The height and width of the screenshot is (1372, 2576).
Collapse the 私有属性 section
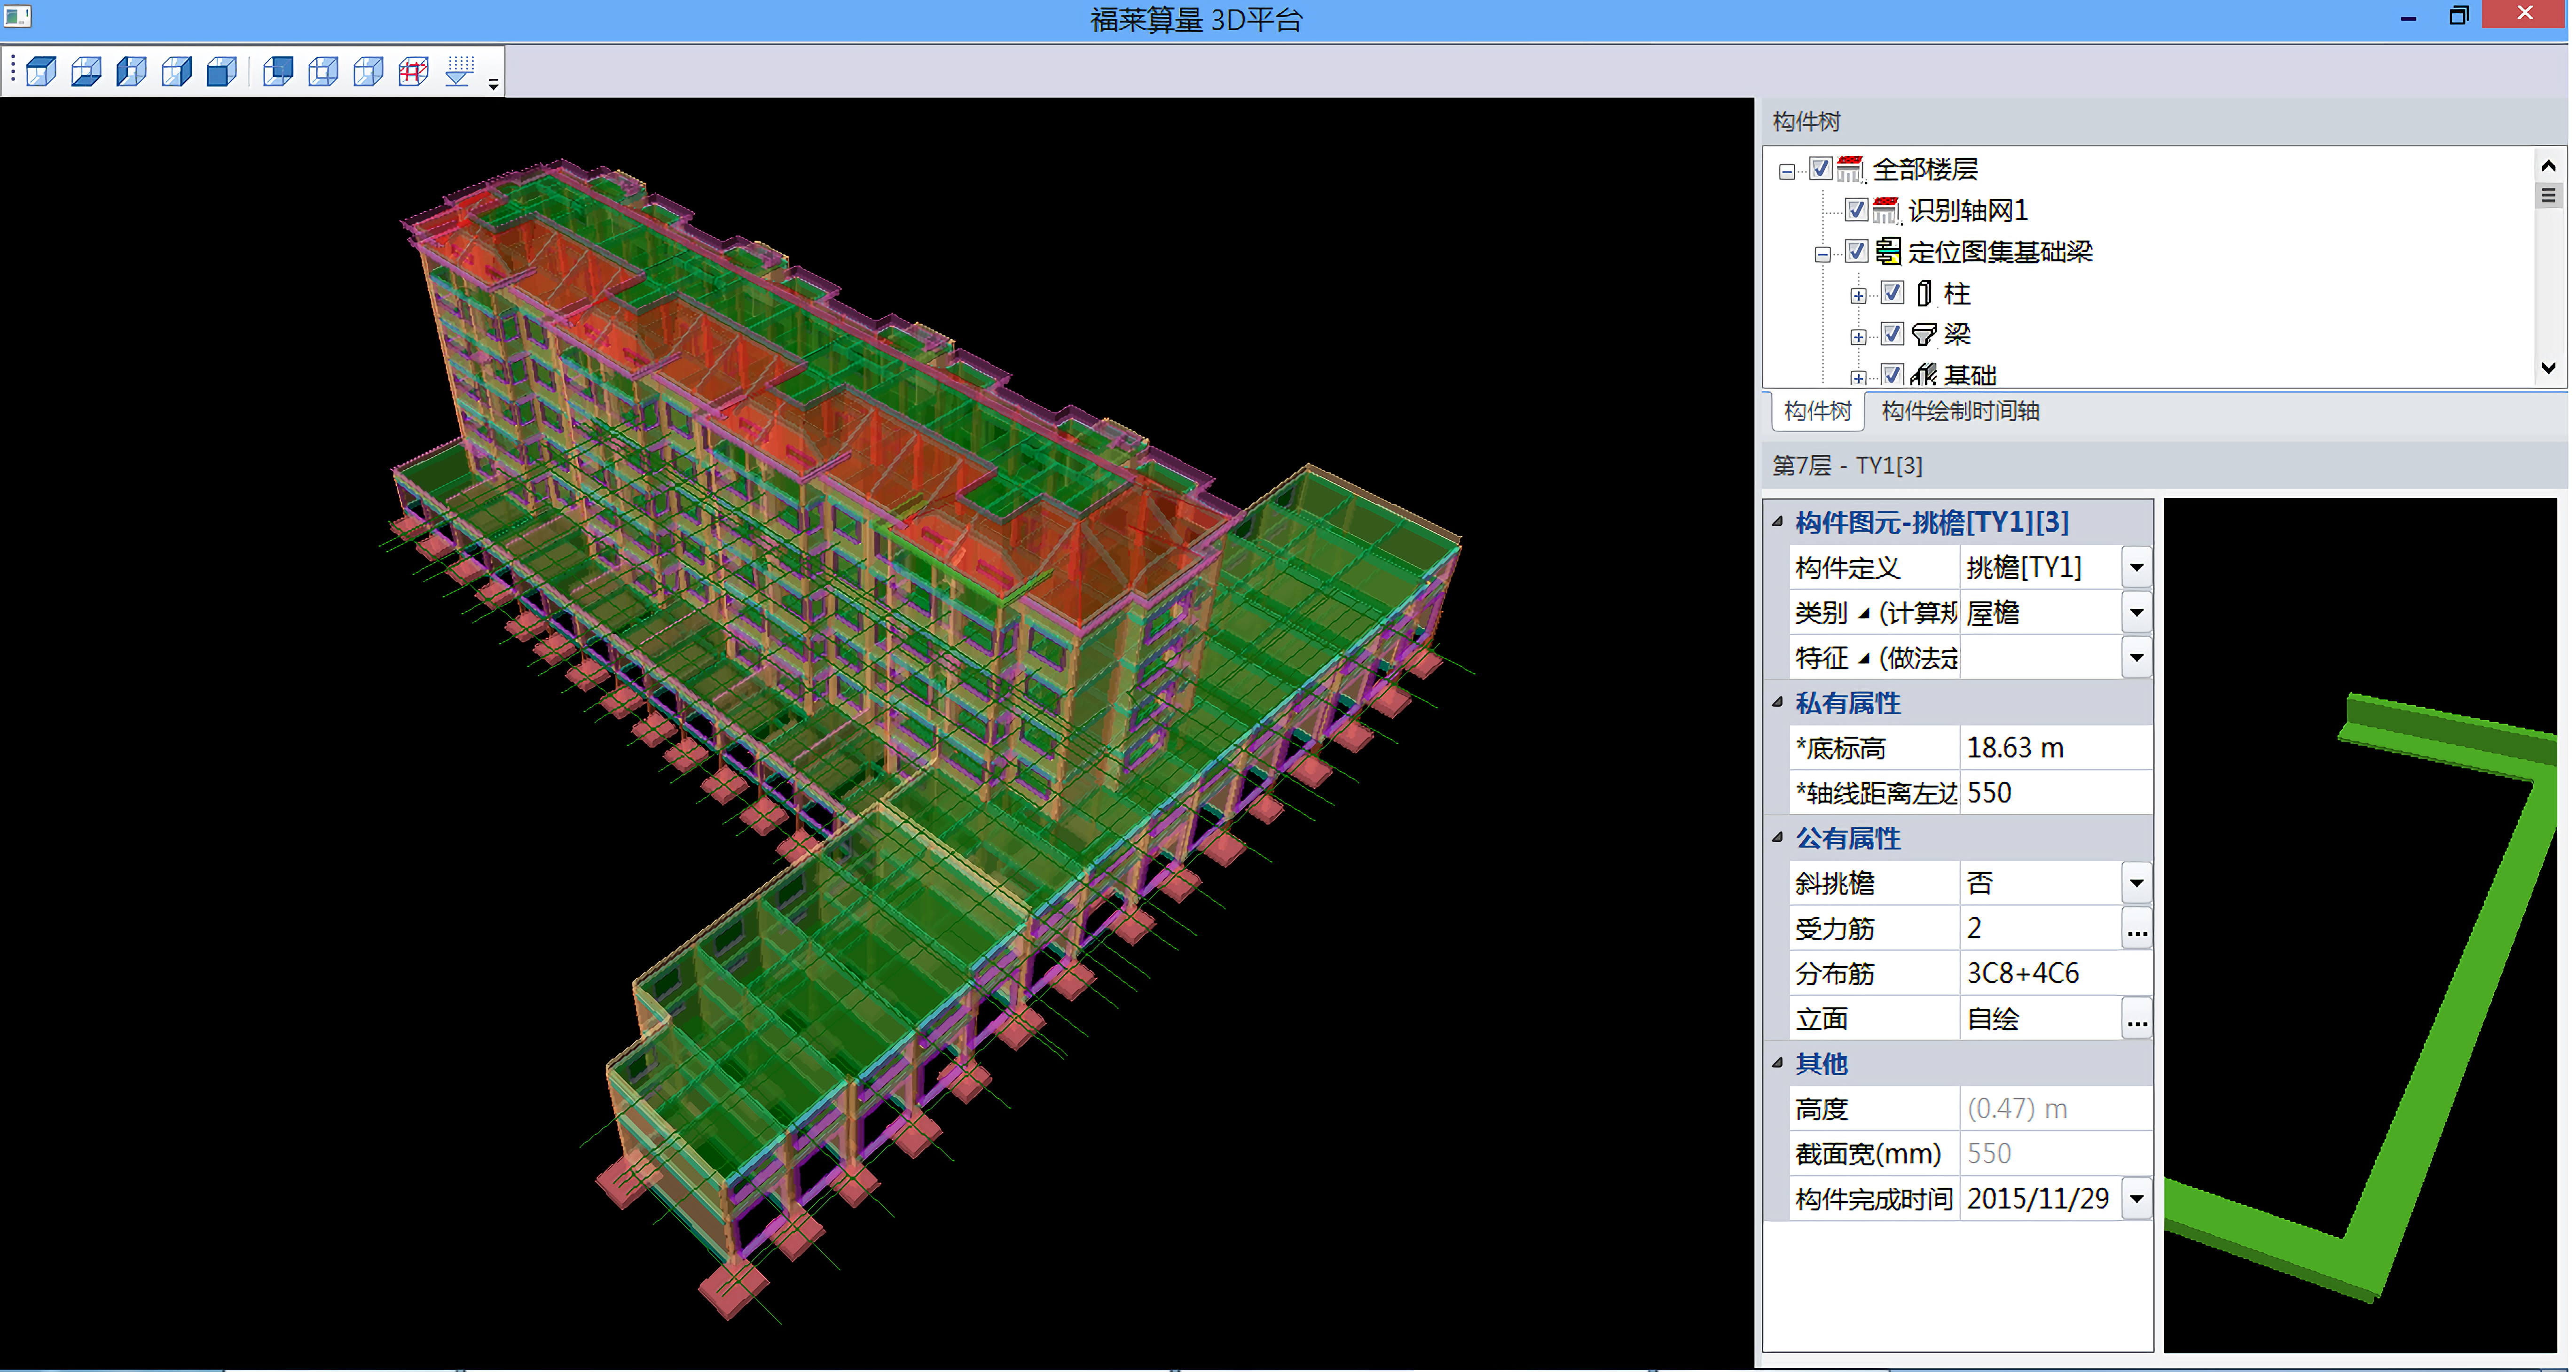tap(1778, 702)
